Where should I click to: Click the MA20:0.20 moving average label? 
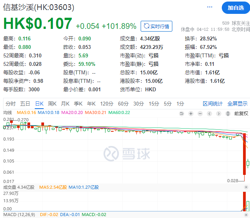(72, 112)
